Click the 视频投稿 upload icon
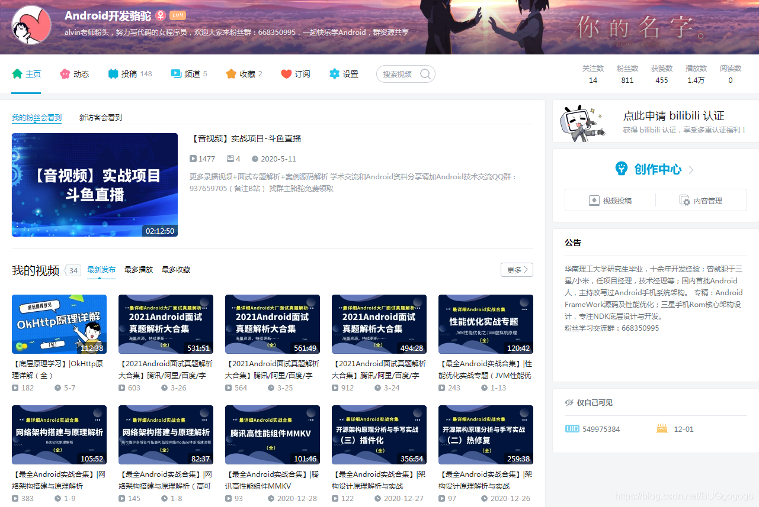759x507 pixels. [x=594, y=201]
